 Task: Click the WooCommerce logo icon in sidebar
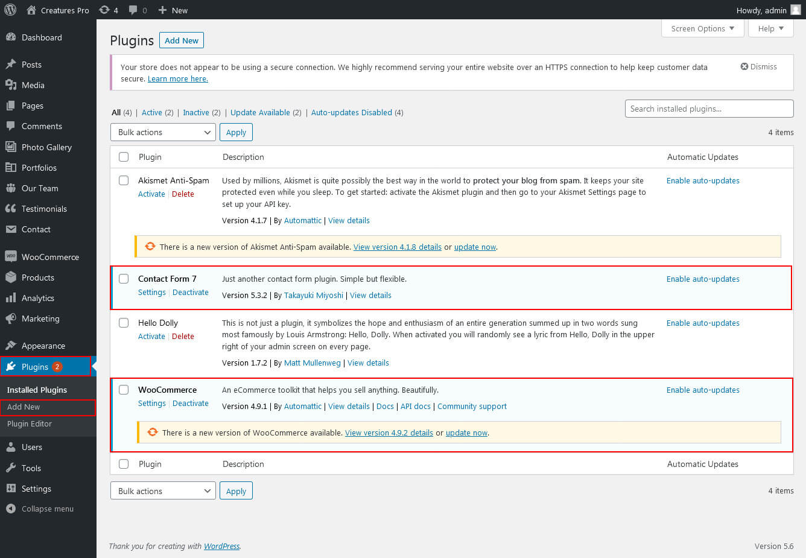pyautogui.click(x=11, y=256)
